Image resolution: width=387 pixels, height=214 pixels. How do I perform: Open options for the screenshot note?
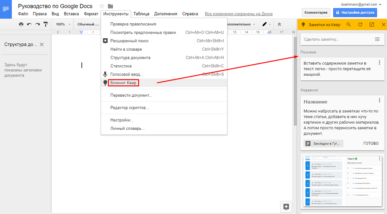379,159
